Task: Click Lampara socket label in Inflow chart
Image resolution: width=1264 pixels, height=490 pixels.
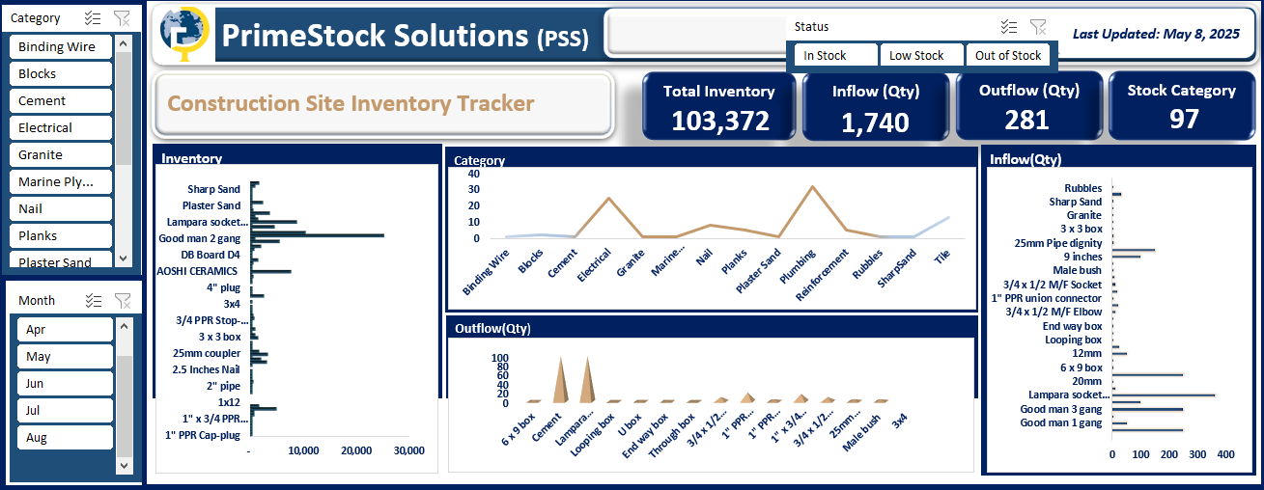Action: 1069,395
